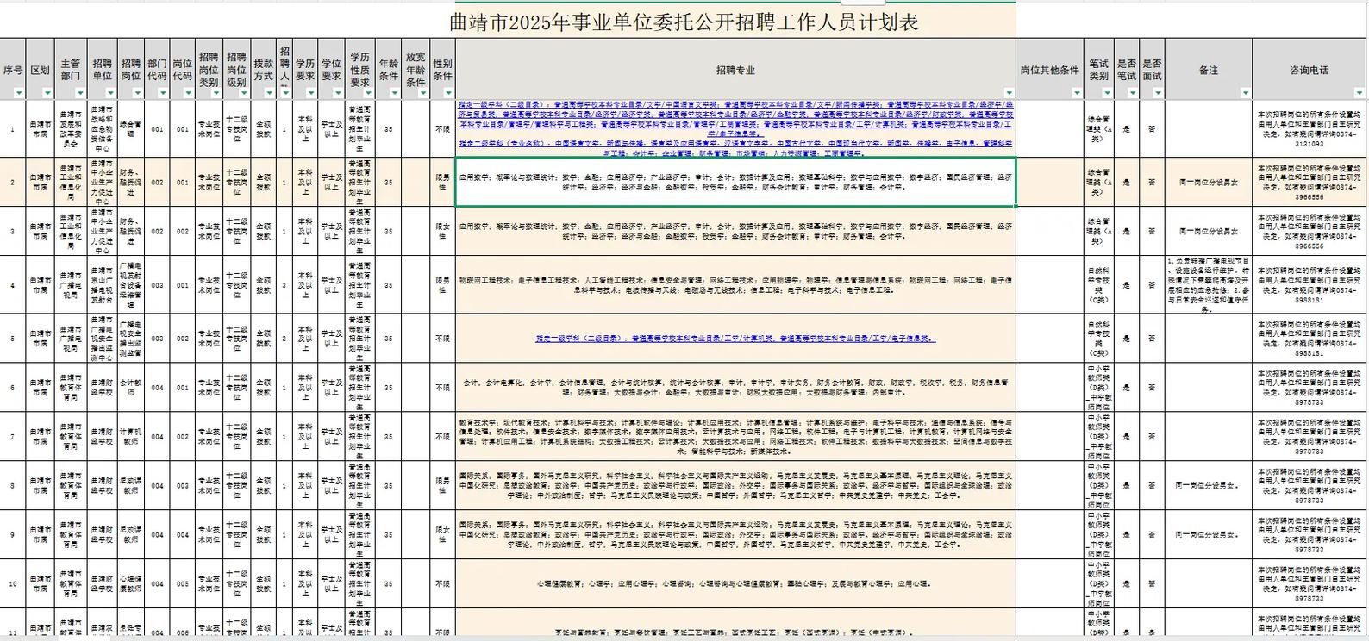Select the 序号 cell with value 9
1369x641 pixels.
coord(12,534)
